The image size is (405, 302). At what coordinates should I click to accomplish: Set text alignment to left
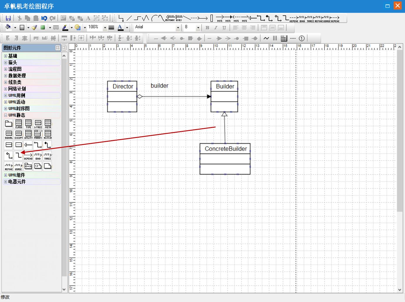coord(236,28)
